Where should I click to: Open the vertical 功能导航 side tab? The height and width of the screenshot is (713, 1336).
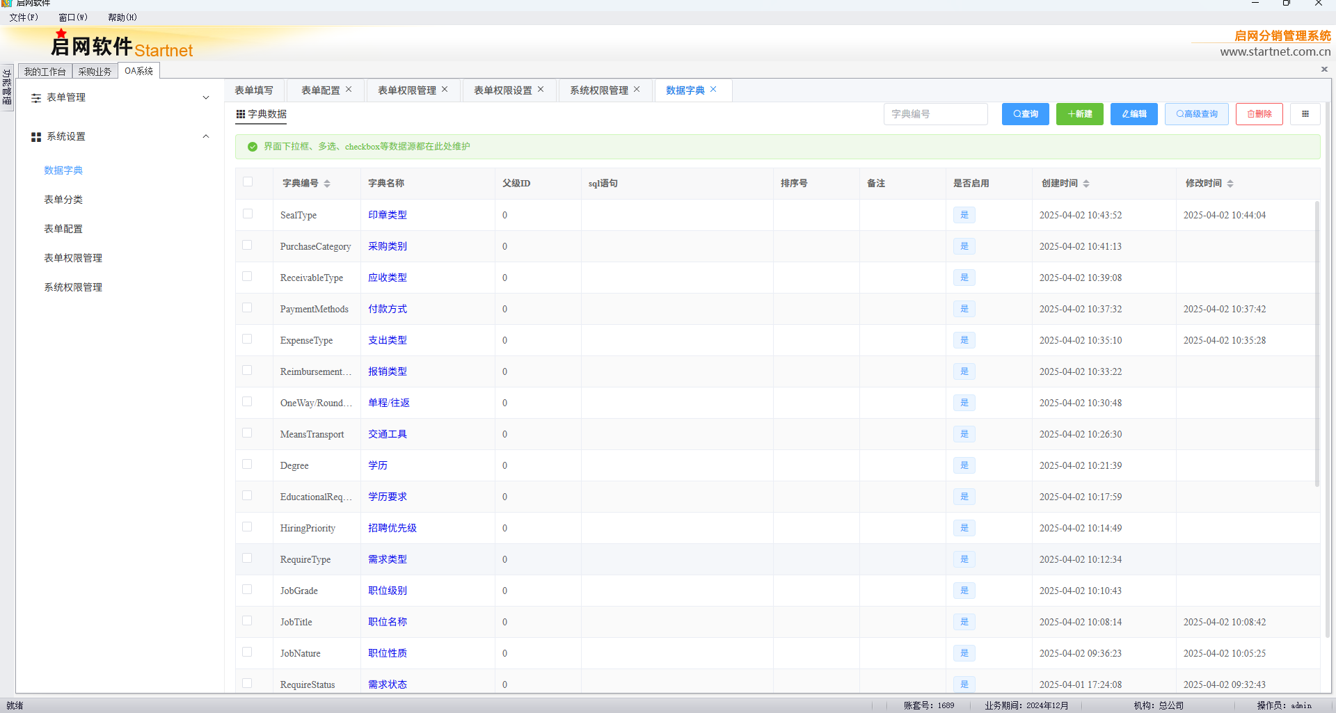coord(7,87)
